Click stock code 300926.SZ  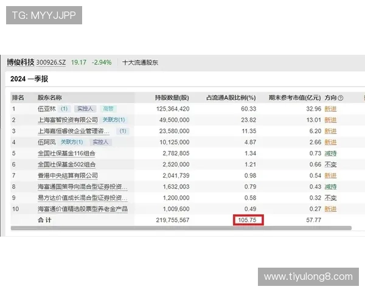[x=51, y=63]
